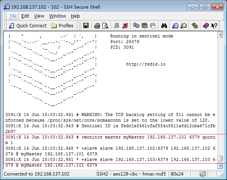
Task: Click the 'Sentinel ID is' log line
Action: 110,129
